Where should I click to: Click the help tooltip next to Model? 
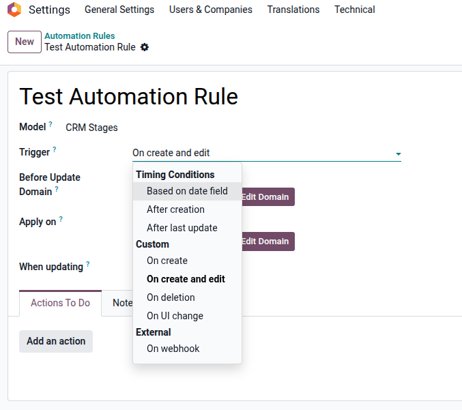(x=50, y=125)
